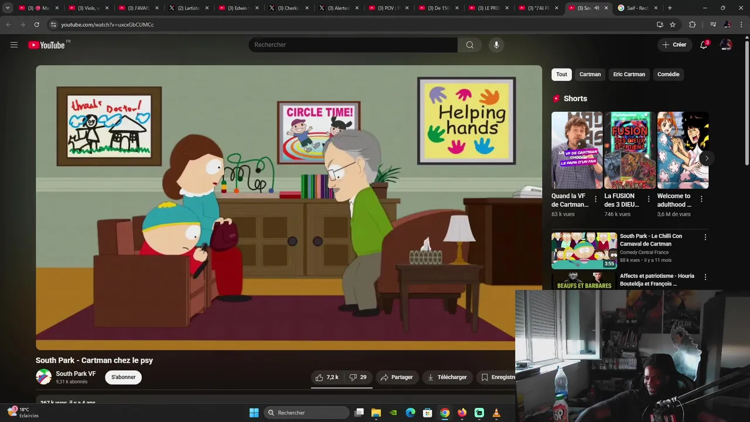Open the site information icon beside the URL
Image resolution: width=750 pixels, height=422 pixels.
53,25
